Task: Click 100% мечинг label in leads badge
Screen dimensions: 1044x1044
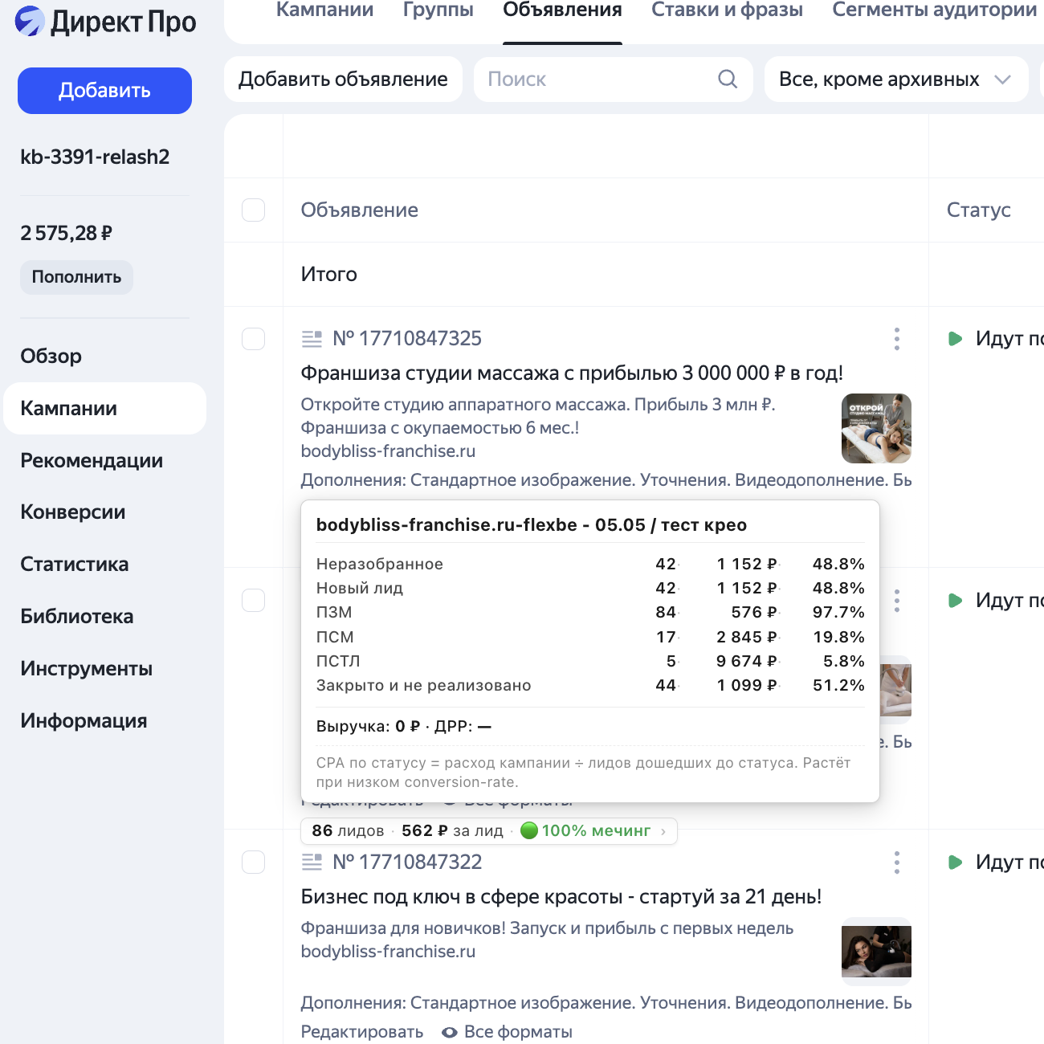Action: pyautogui.click(x=596, y=831)
